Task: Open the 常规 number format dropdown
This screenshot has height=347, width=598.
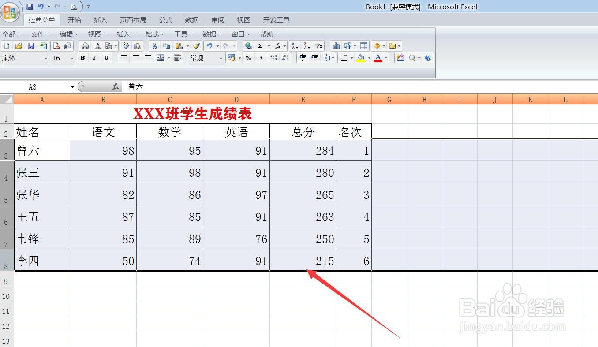Action: tap(221, 58)
